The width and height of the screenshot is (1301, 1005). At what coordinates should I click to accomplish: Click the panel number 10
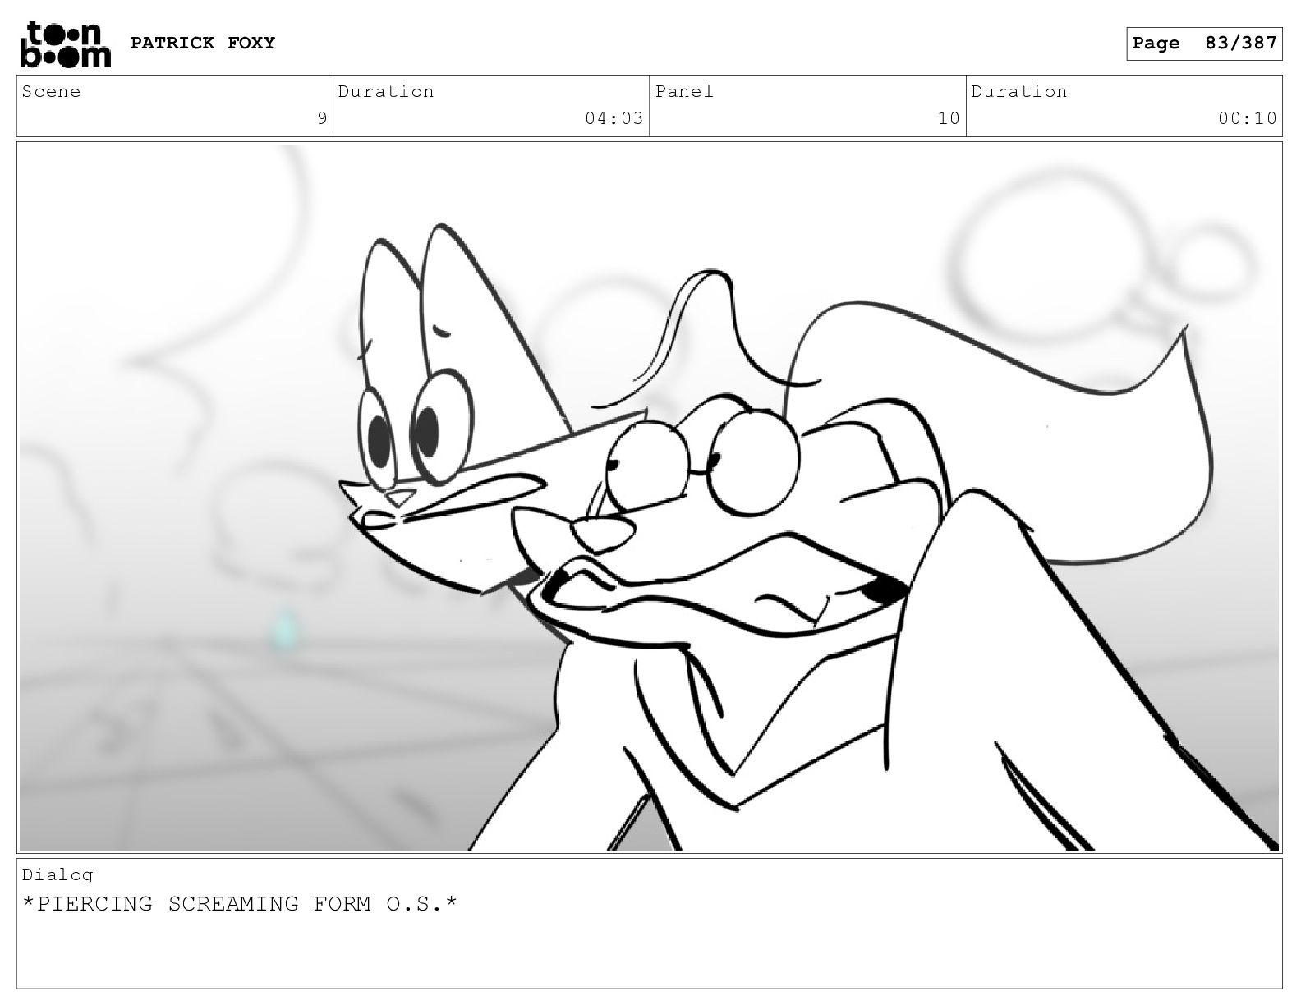pyautogui.click(x=949, y=118)
